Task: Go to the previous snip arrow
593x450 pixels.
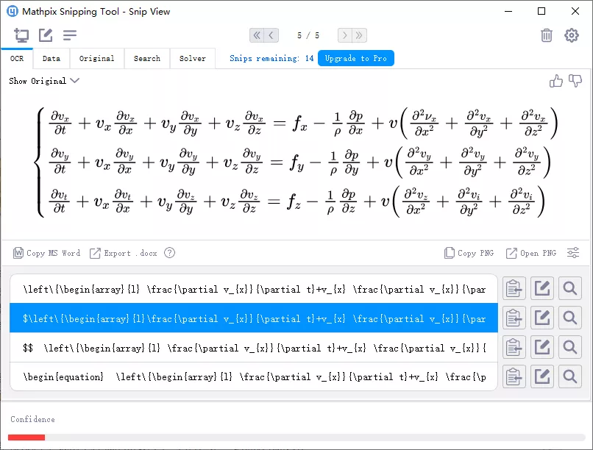Action: pyautogui.click(x=271, y=35)
